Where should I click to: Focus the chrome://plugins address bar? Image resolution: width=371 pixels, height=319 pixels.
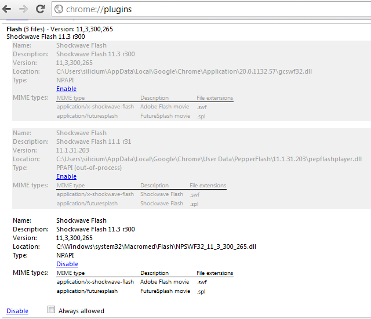point(211,9)
